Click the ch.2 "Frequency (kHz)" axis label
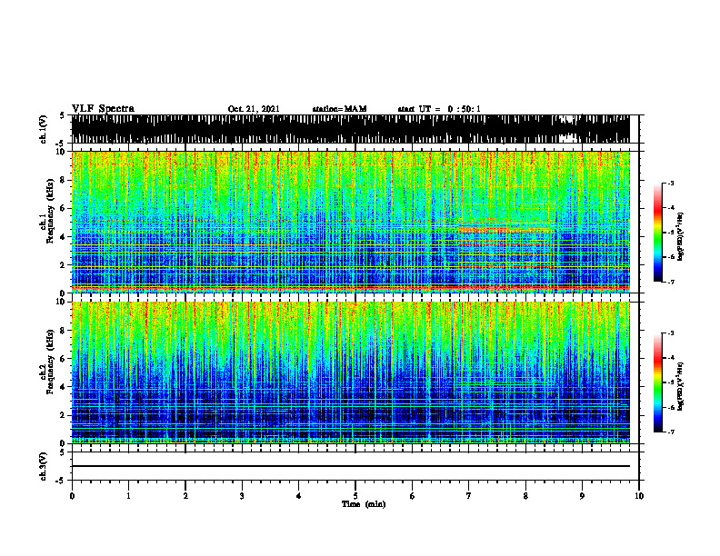Screen dimensions: 720x556 coord(50,362)
